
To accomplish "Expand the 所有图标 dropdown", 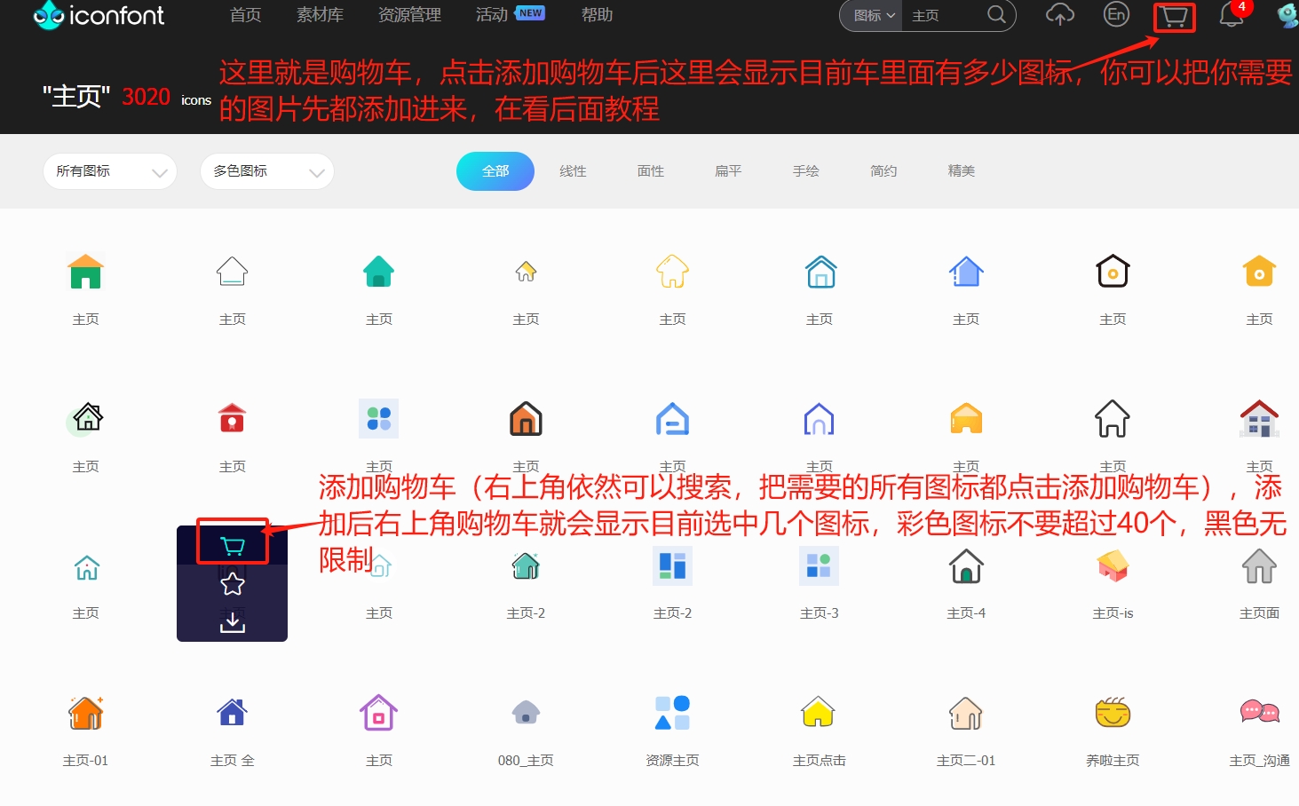I will pos(109,170).
